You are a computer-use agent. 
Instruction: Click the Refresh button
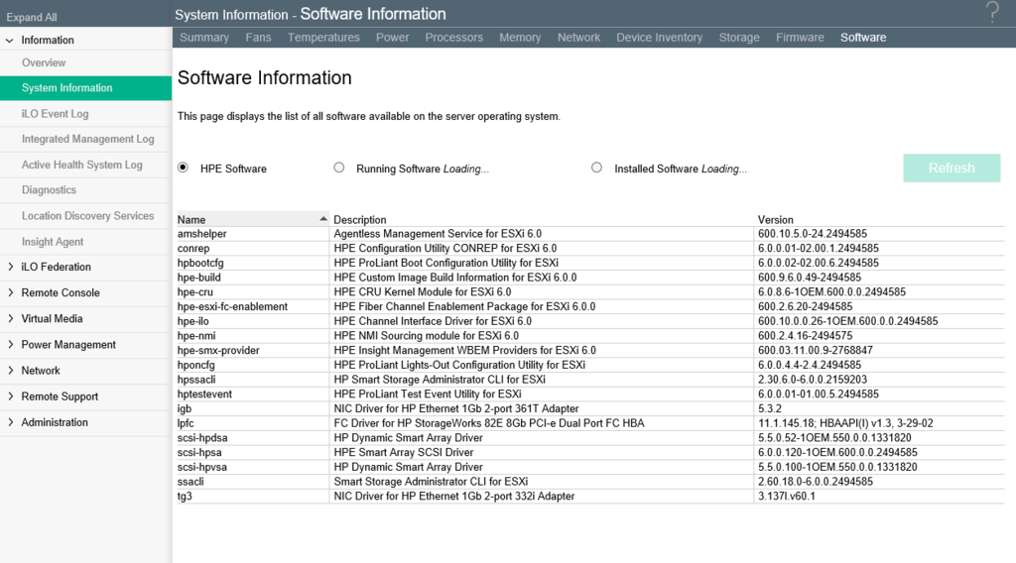point(952,169)
